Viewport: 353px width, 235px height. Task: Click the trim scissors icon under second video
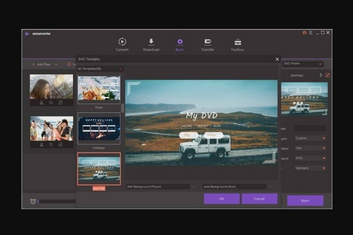41,144
